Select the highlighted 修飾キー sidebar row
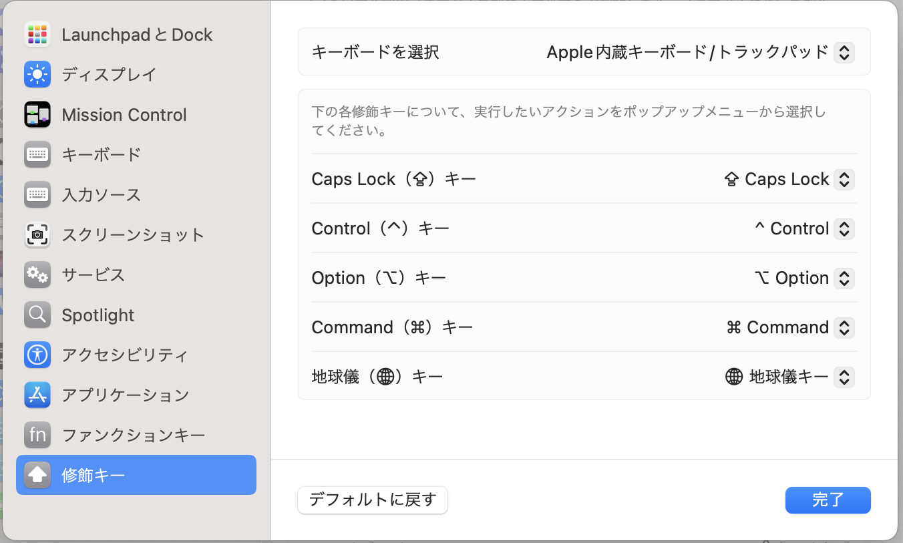 pyautogui.click(x=136, y=475)
